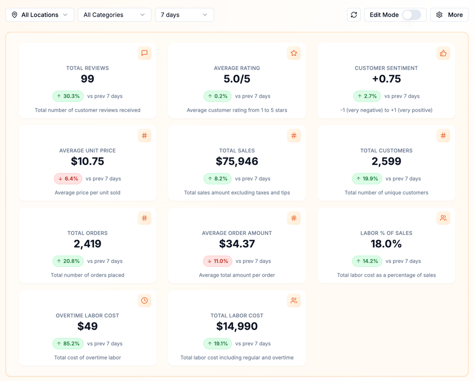Open the More settings menu
This screenshot has height=381, width=475.
pos(449,15)
